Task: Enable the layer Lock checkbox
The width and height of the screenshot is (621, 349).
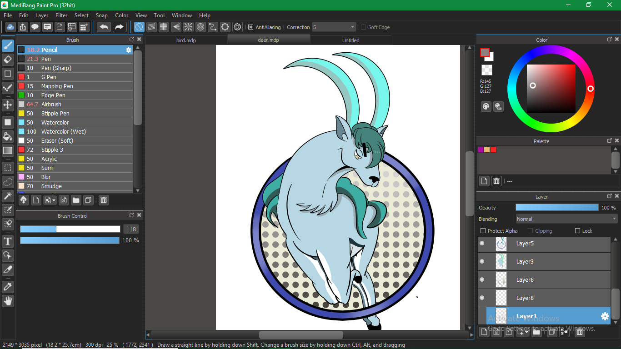Action: [578, 231]
